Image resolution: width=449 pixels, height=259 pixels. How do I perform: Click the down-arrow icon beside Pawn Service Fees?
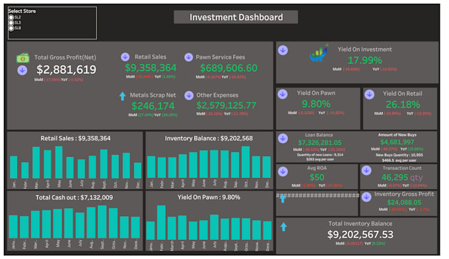[x=188, y=57]
